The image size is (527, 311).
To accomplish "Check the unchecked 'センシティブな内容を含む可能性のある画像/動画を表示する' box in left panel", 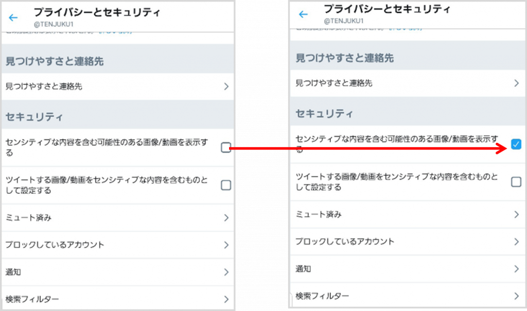I will click(x=226, y=148).
